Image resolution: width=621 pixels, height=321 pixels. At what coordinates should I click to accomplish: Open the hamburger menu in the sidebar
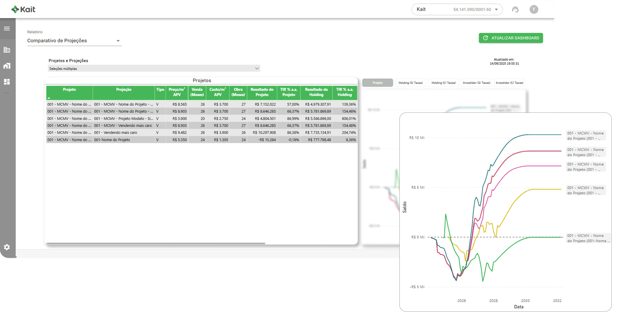pos(7,29)
